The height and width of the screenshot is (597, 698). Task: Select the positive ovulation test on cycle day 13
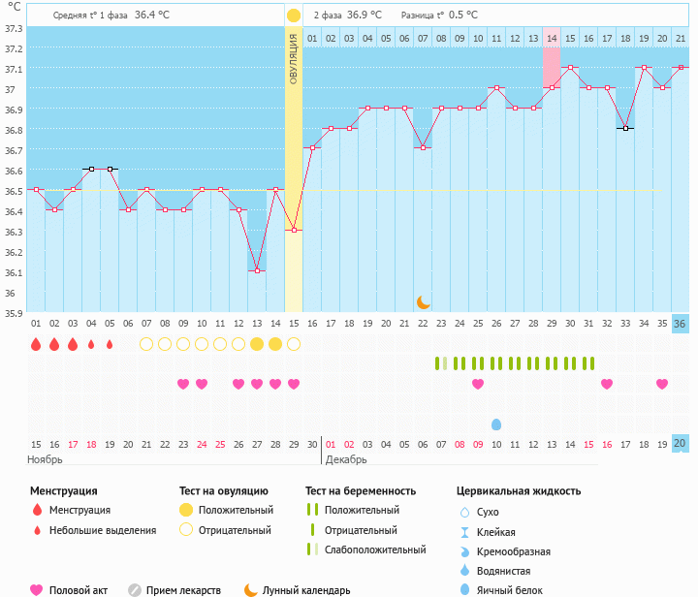tap(257, 344)
